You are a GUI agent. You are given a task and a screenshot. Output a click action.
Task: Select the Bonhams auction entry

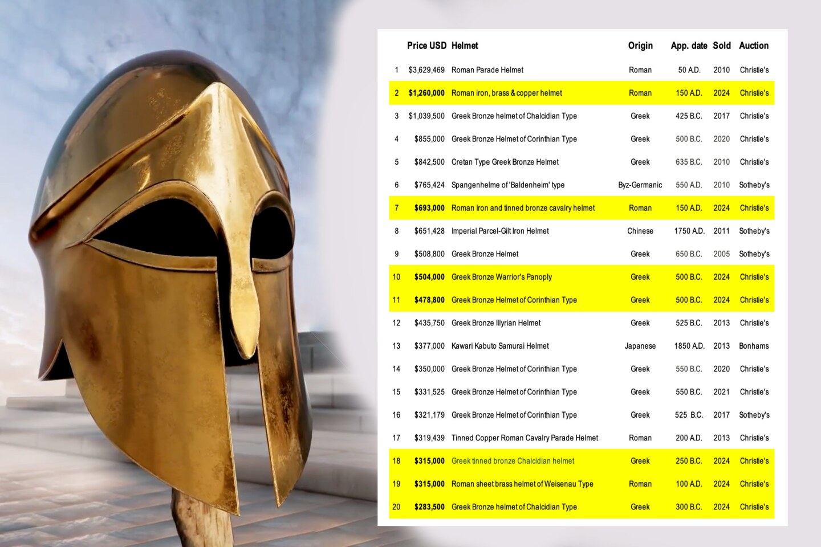tap(754, 346)
